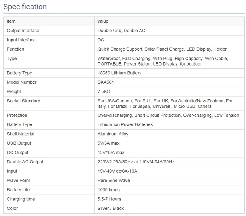Screen dimensions: 246x216
Task: Select the 'Quick Charge Support' value text
Action: pyautogui.click(x=120, y=49)
